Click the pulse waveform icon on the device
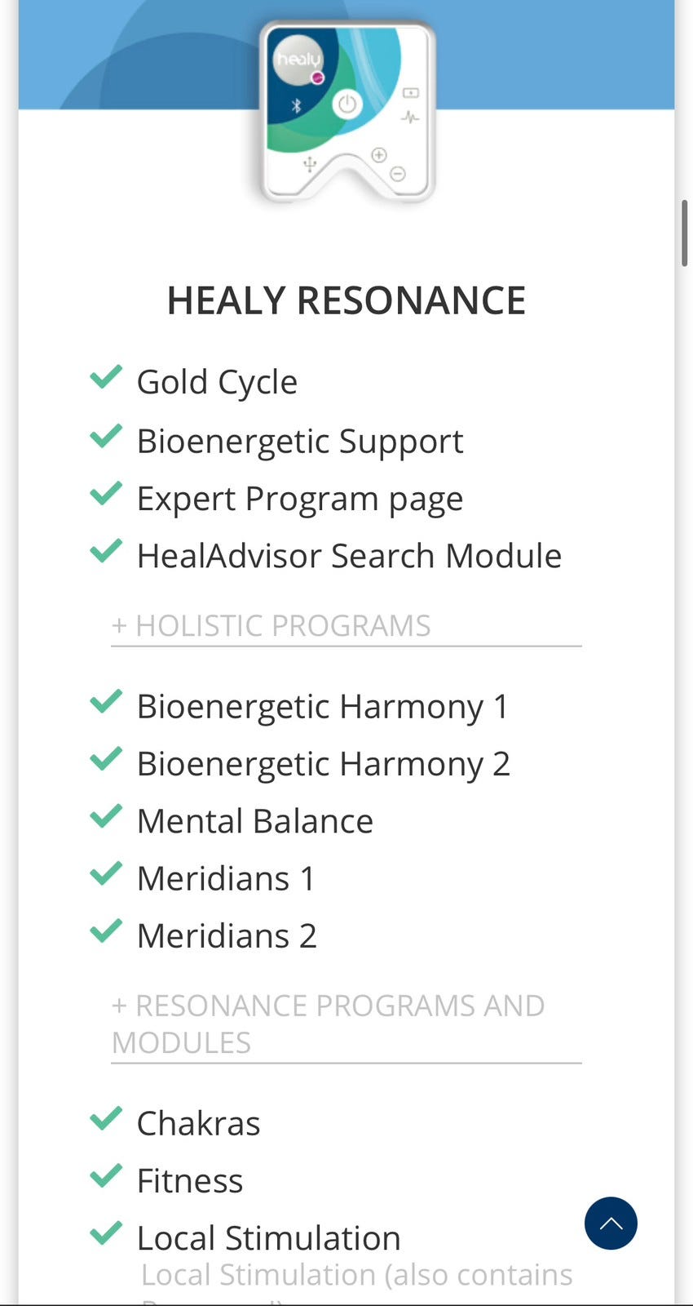 pos(410,118)
